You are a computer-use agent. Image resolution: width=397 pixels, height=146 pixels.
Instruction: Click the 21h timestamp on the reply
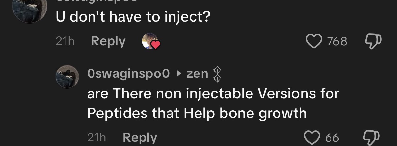(97, 137)
